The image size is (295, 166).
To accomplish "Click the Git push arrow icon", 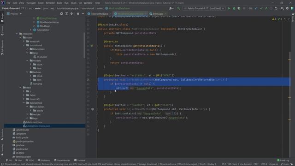I will (266, 8).
